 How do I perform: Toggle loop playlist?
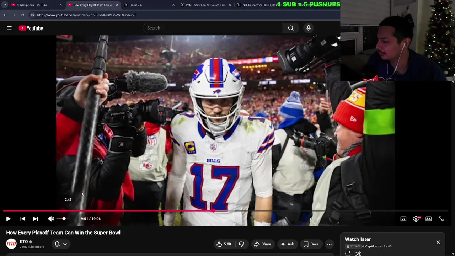click(348, 254)
